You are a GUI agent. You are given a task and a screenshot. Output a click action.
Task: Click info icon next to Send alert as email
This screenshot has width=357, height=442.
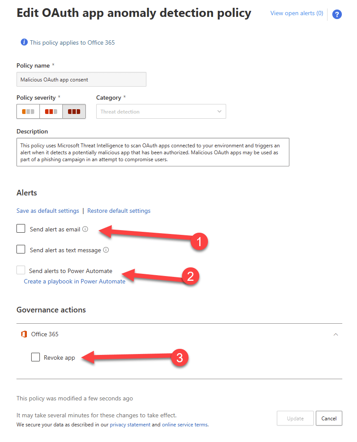tap(85, 229)
